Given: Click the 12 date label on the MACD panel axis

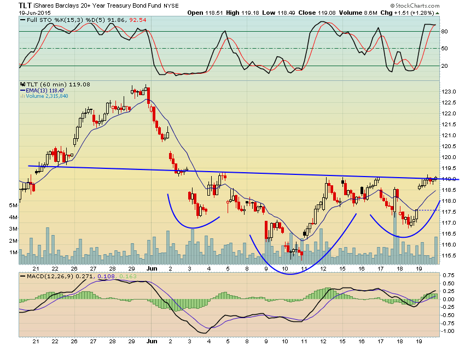Looking at the screenshot, I should 323,341.
